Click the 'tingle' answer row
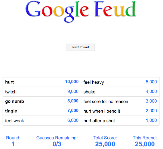 (42, 111)
